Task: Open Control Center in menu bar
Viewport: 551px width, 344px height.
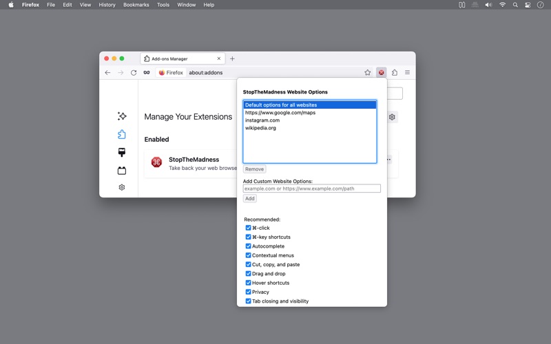Action: tap(528, 5)
